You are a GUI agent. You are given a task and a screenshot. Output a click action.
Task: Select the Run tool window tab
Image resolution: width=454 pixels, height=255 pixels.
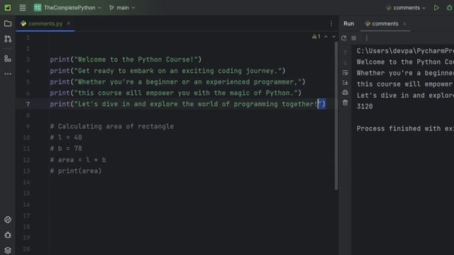pos(348,23)
